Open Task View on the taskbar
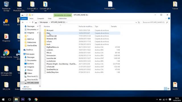182x102 pixels. [10, 99]
